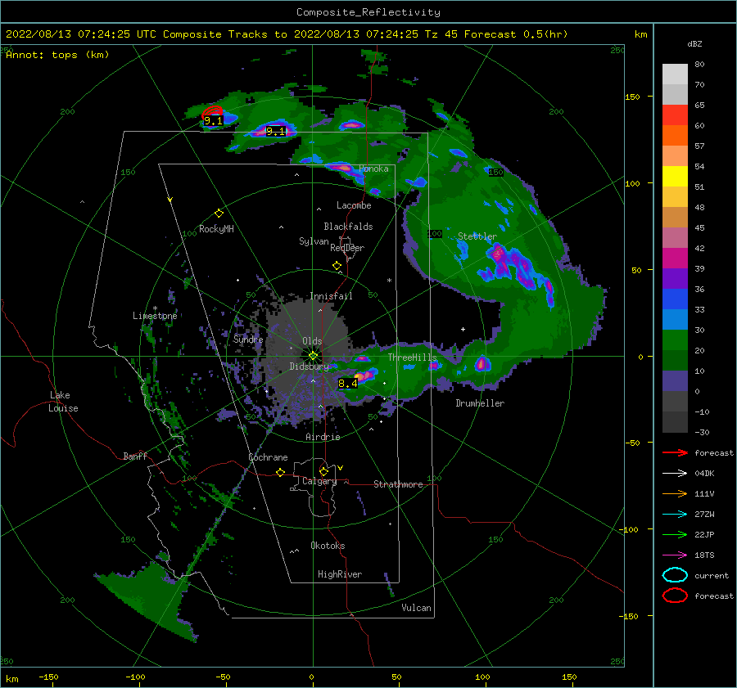Click the red forecast ellipse legend icon
Viewport: 737px width, 688px height.
[x=675, y=596]
